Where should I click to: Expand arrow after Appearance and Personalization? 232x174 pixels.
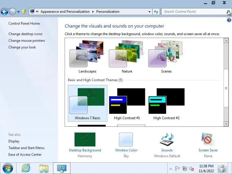[x=93, y=12]
